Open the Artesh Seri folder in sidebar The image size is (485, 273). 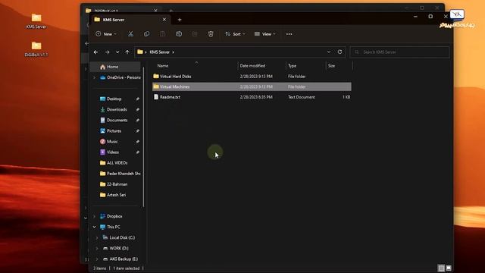(113, 195)
